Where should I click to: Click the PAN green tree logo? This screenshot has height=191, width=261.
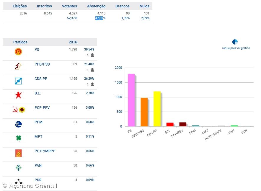point(19,168)
